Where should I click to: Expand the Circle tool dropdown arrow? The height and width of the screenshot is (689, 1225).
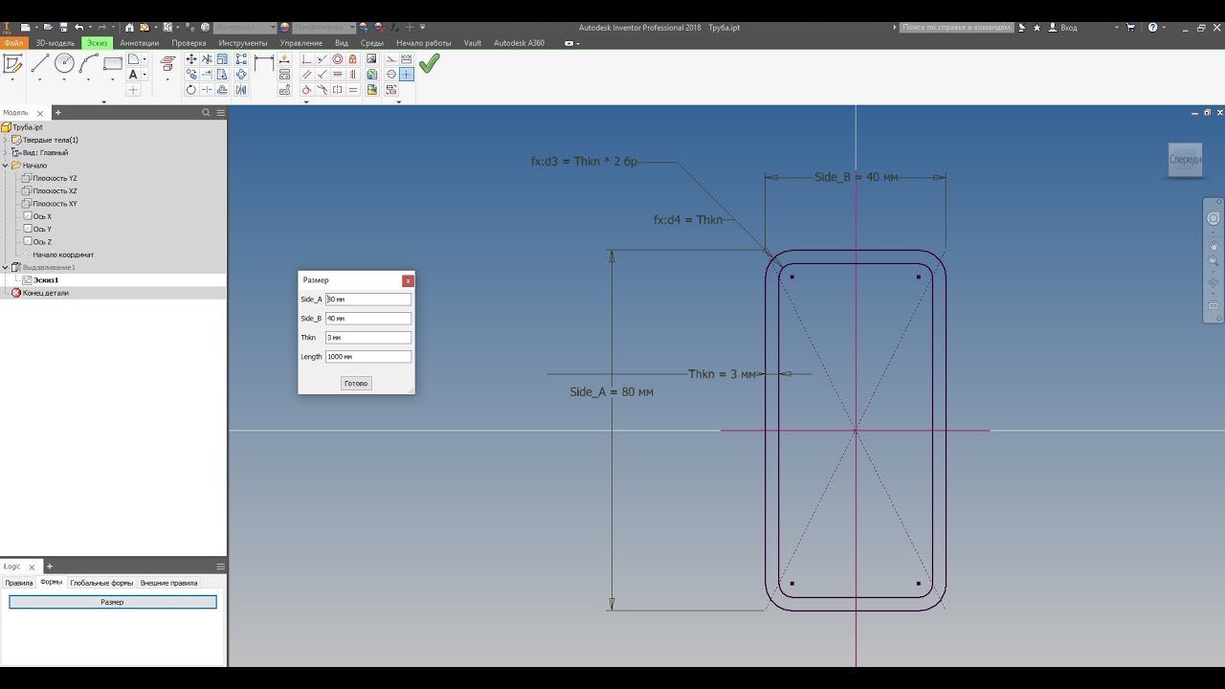tap(64, 79)
